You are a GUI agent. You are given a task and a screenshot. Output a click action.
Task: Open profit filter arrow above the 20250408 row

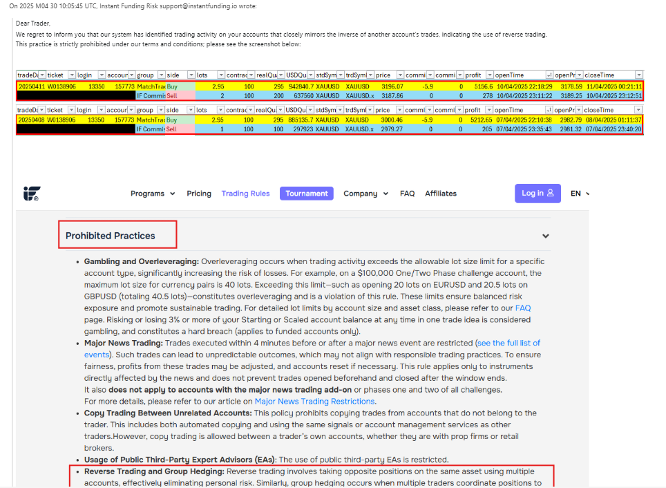click(x=489, y=110)
